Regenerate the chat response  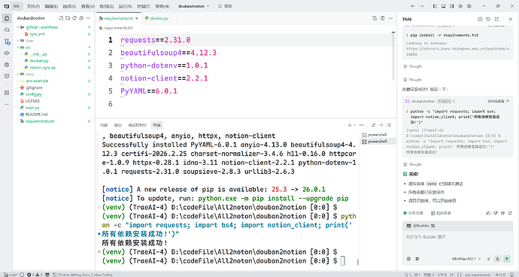pos(510,213)
